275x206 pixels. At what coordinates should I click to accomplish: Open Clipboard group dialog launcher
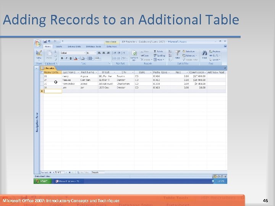tap(57, 63)
